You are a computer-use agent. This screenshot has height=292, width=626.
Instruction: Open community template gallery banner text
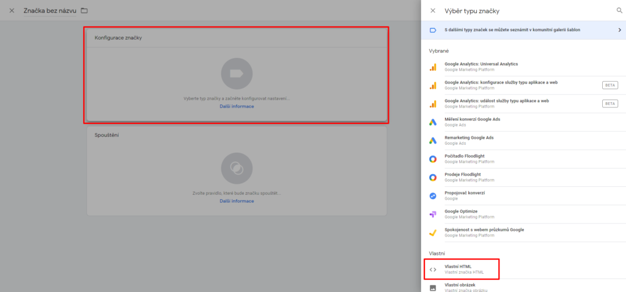click(512, 30)
